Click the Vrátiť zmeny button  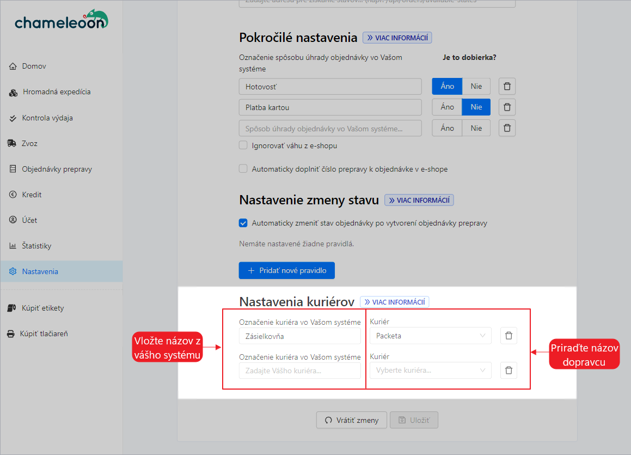351,420
